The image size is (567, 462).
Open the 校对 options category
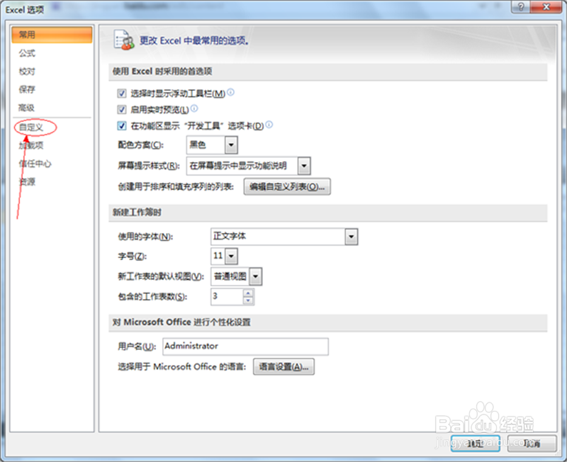[27, 72]
